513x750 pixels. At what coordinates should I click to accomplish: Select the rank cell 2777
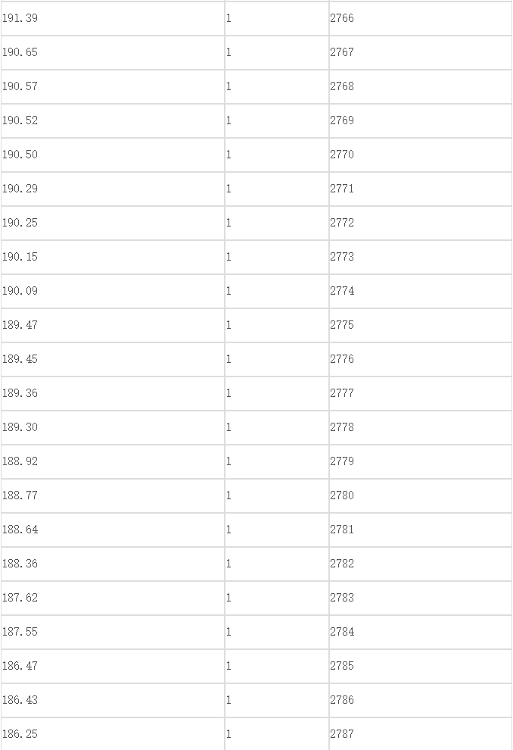click(x=421, y=393)
